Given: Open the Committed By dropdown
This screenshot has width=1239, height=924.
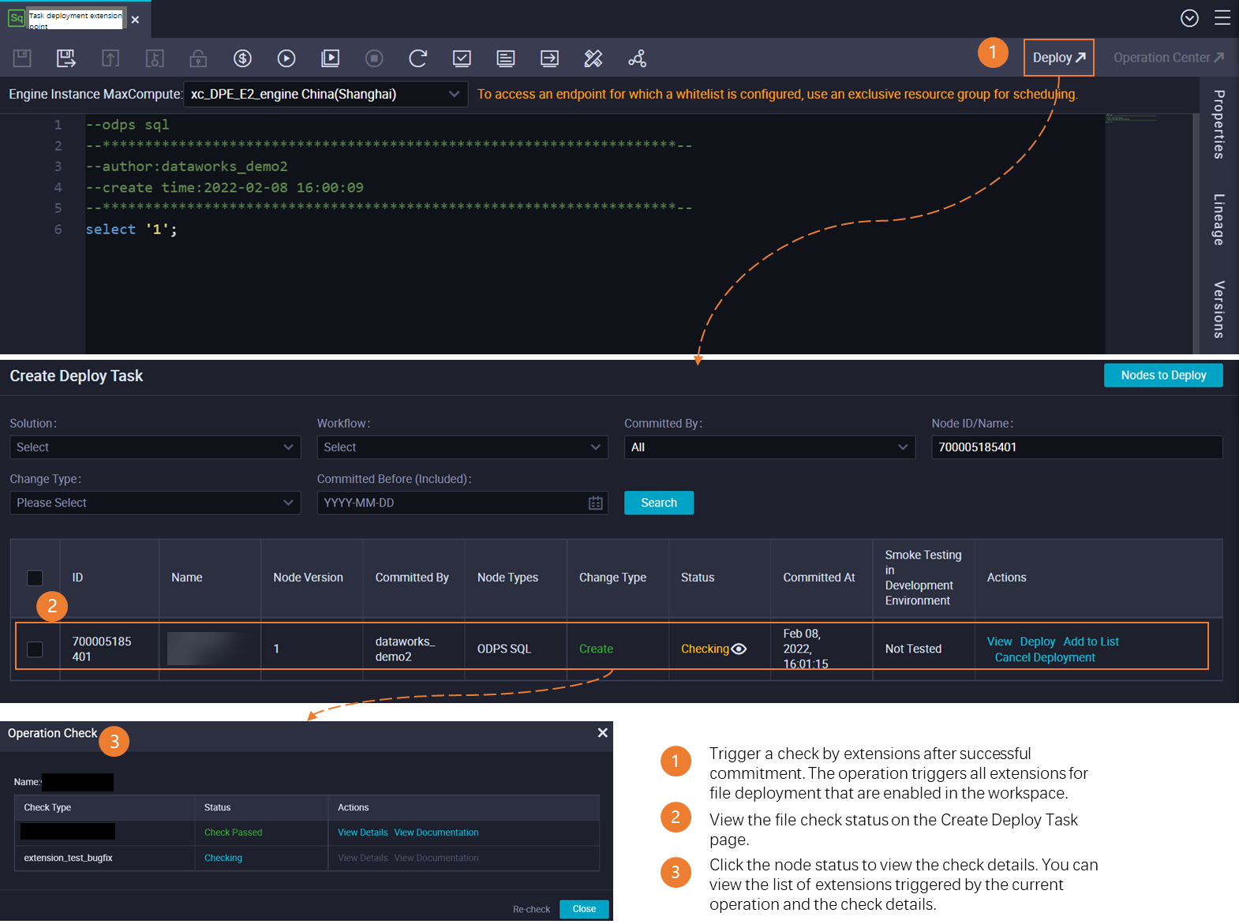Looking at the screenshot, I should (x=769, y=447).
